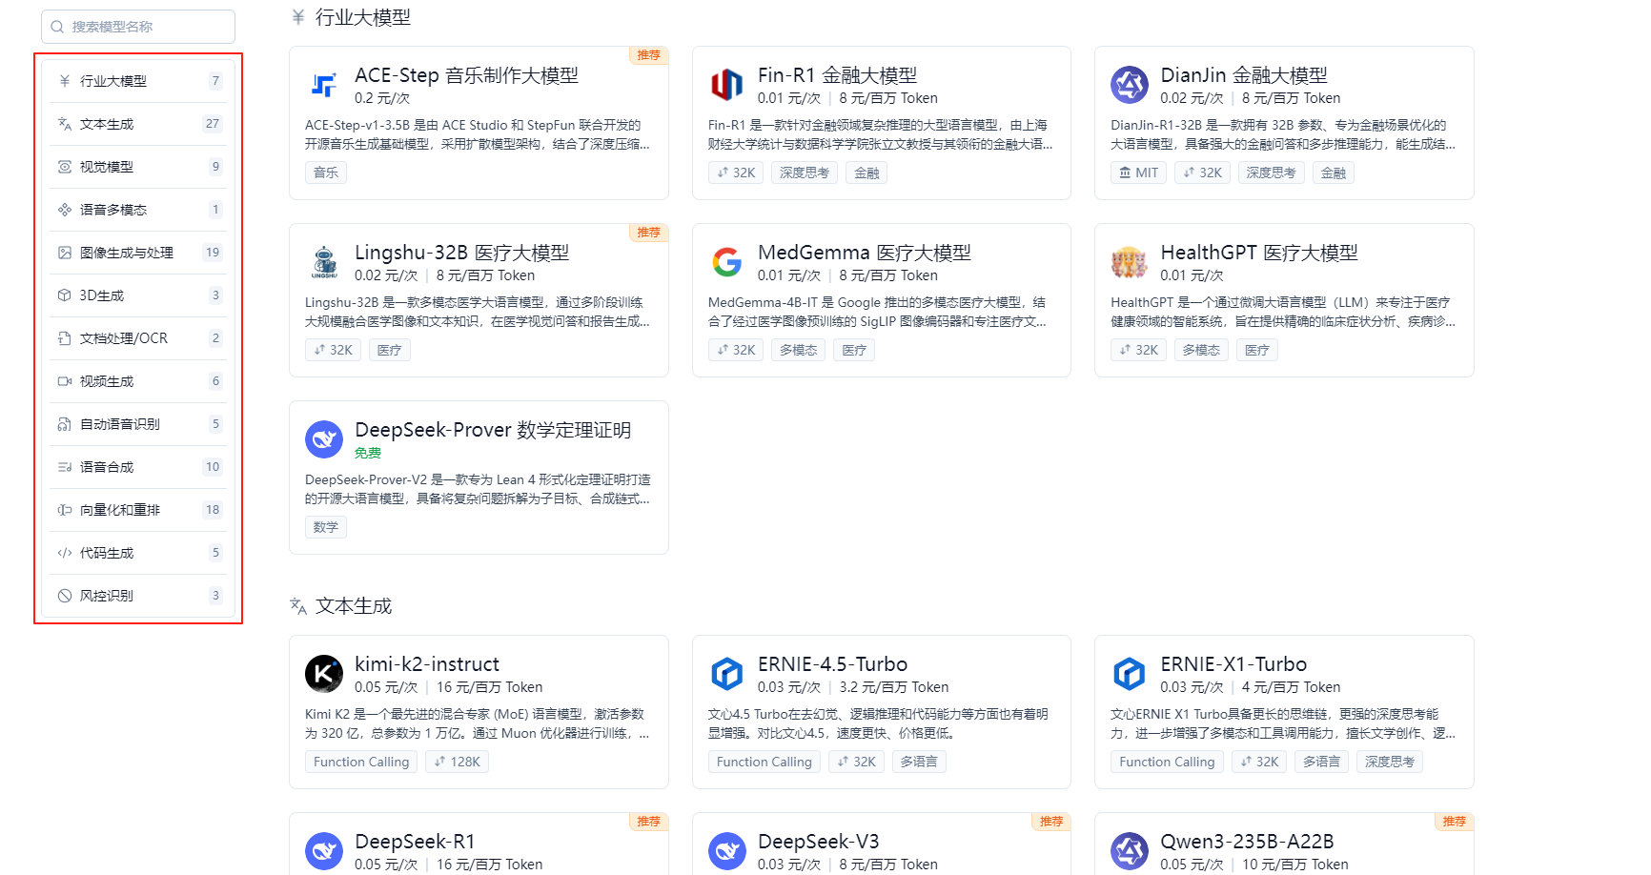Click 多语言 tag on ERNIE-4.5-Turbo
Screen dimensions: 1651x875
[x=919, y=762]
